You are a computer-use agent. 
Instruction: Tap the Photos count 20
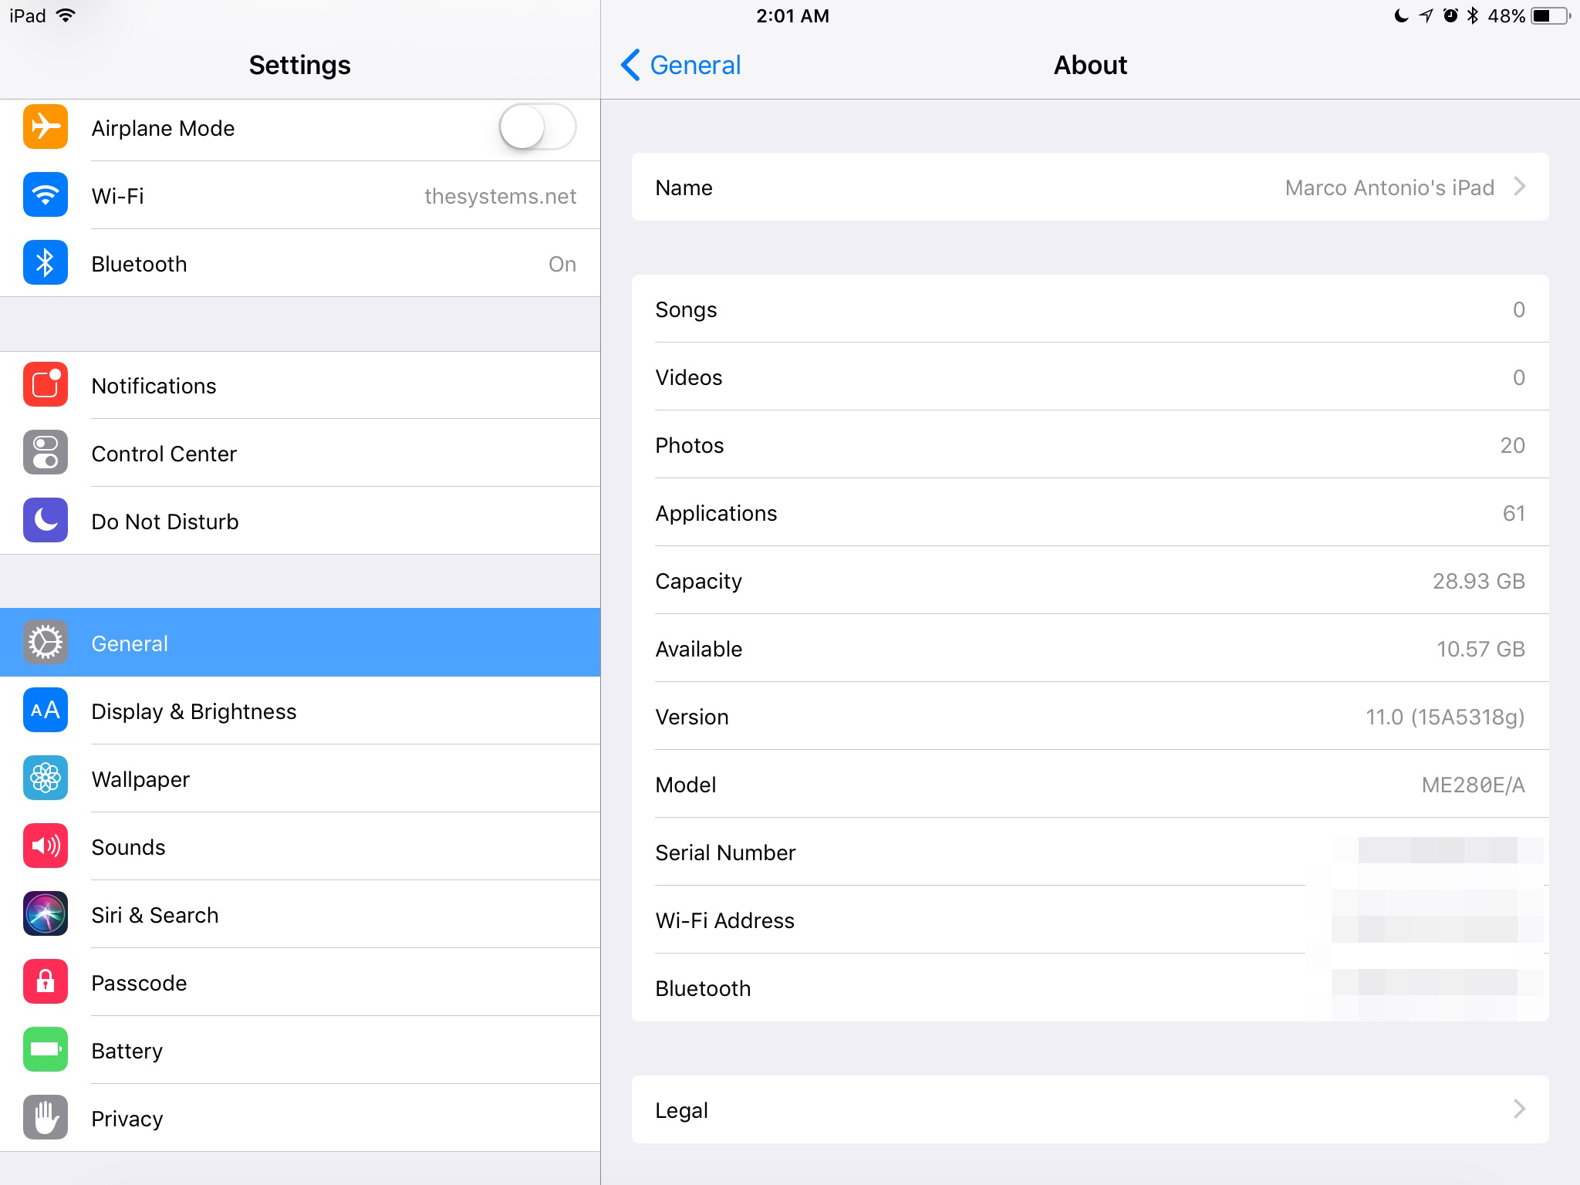pyautogui.click(x=1512, y=445)
